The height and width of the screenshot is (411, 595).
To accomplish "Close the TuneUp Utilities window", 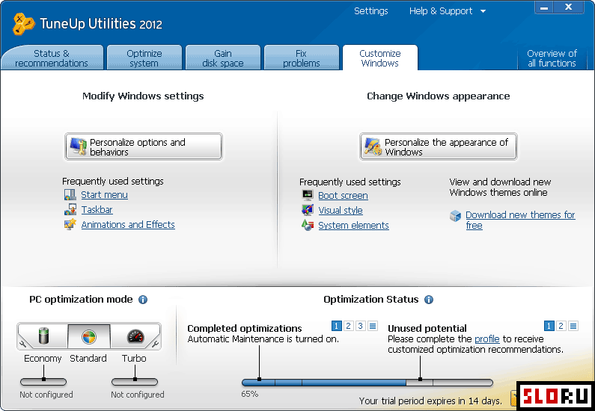I will coord(569,7).
